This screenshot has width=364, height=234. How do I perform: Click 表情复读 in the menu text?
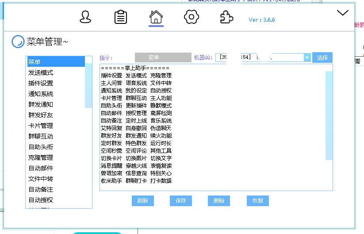coord(161,166)
